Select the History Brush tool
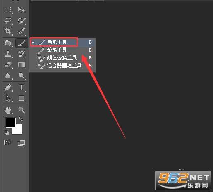Viewport: 213px width, 192px height. pos(22,54)
